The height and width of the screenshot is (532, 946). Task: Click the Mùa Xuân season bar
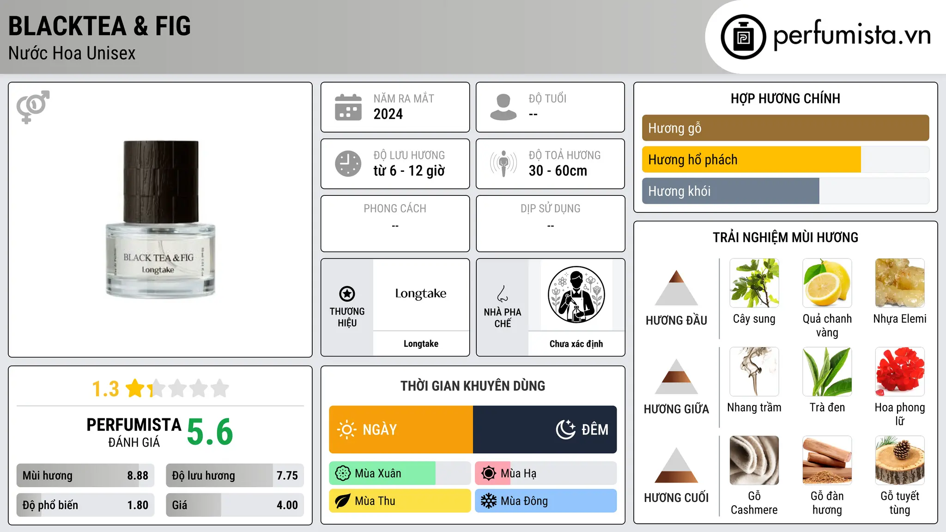(x=400, y=473)
